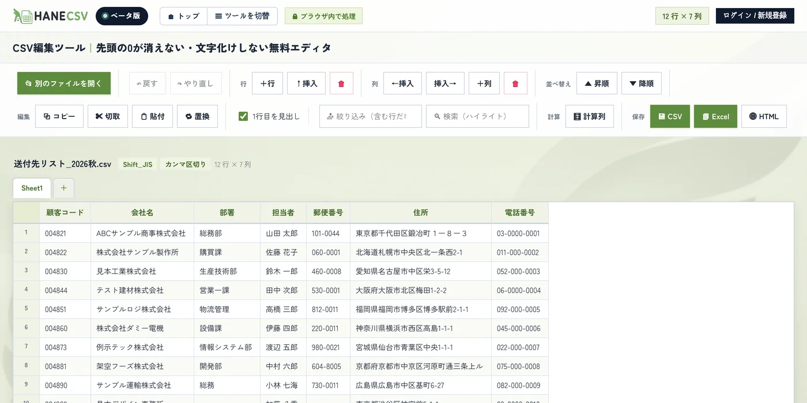
Task: Click the 貼付 paste button
Action: pyautogui.click(x=152, y=116)
